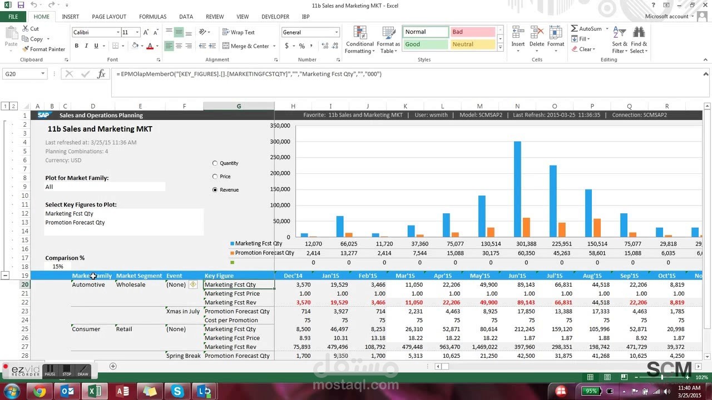This screenshot has width=712, height=400.
Task: Open Conditional Formatting menu
Action: 359,39
